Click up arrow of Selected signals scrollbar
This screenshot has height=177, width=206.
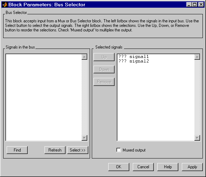click(197, 57)
